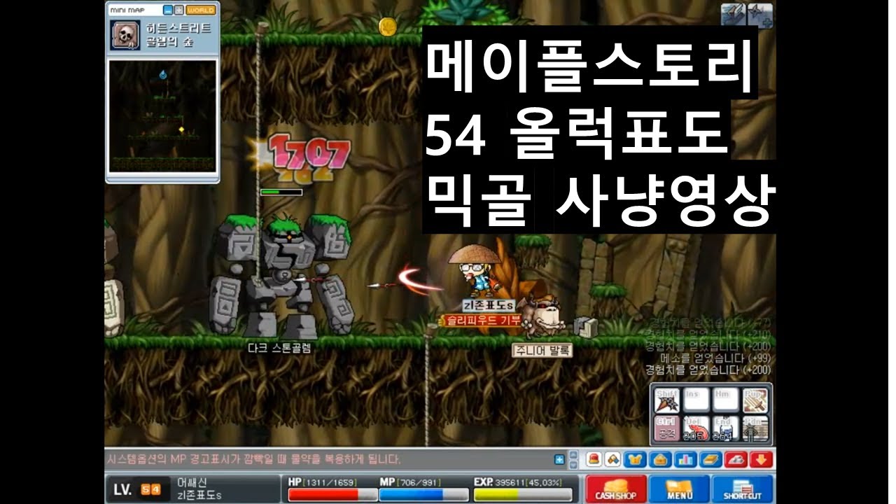The height and width of the screenshot is (504, 896).
Task: Click the dropped gray item near pet
Action: point(585,325)
